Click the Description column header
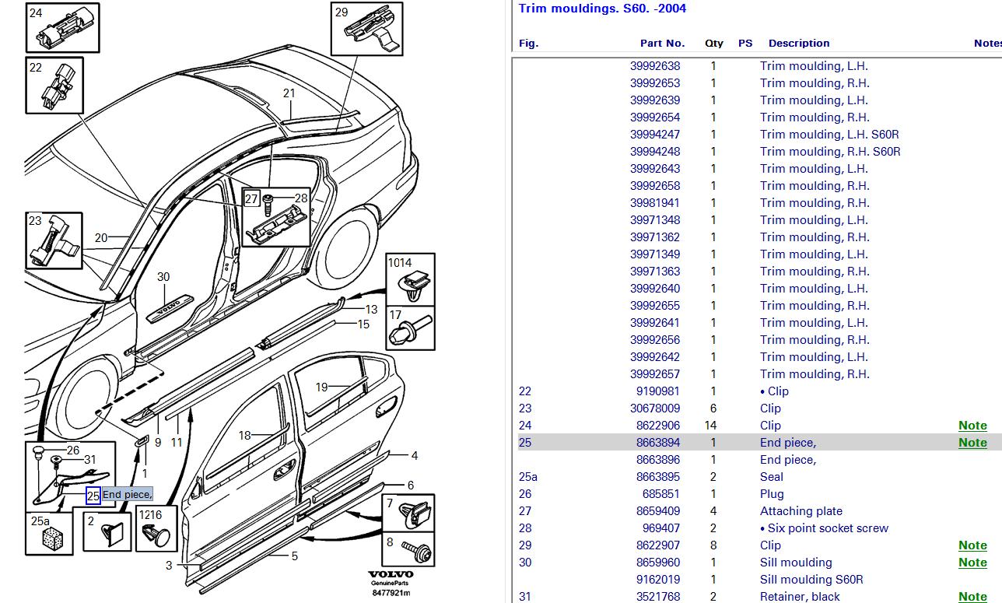The width and height of the screenshot is (1002, 603). point(798,44)
